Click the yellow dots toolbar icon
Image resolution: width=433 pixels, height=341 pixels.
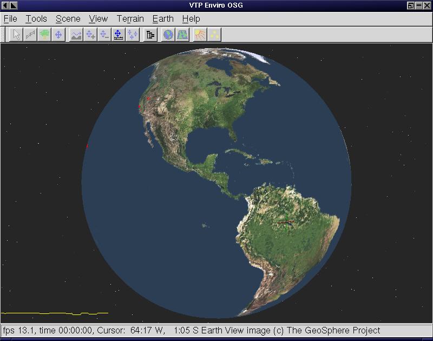(214, 35)
